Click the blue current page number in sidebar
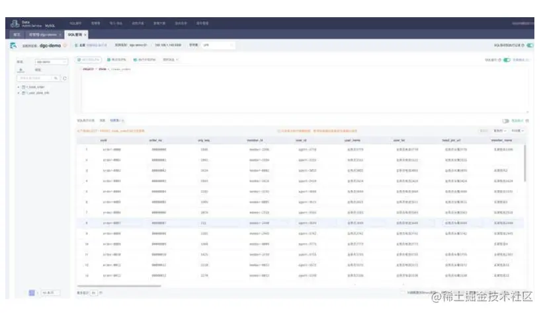543x313 pixels. (32, 293)
